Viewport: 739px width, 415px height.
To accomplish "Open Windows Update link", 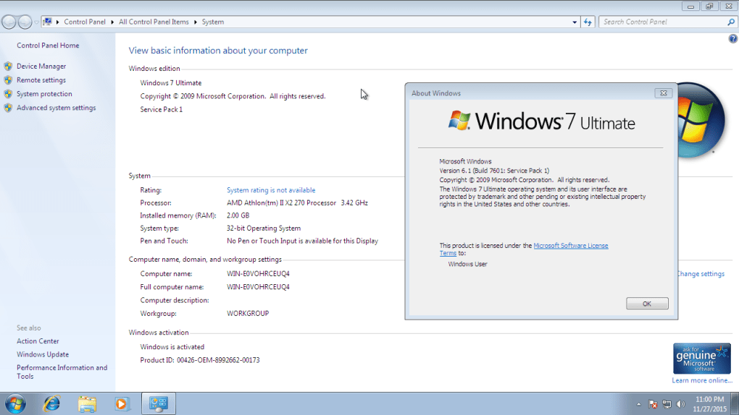I will point(43,354).
